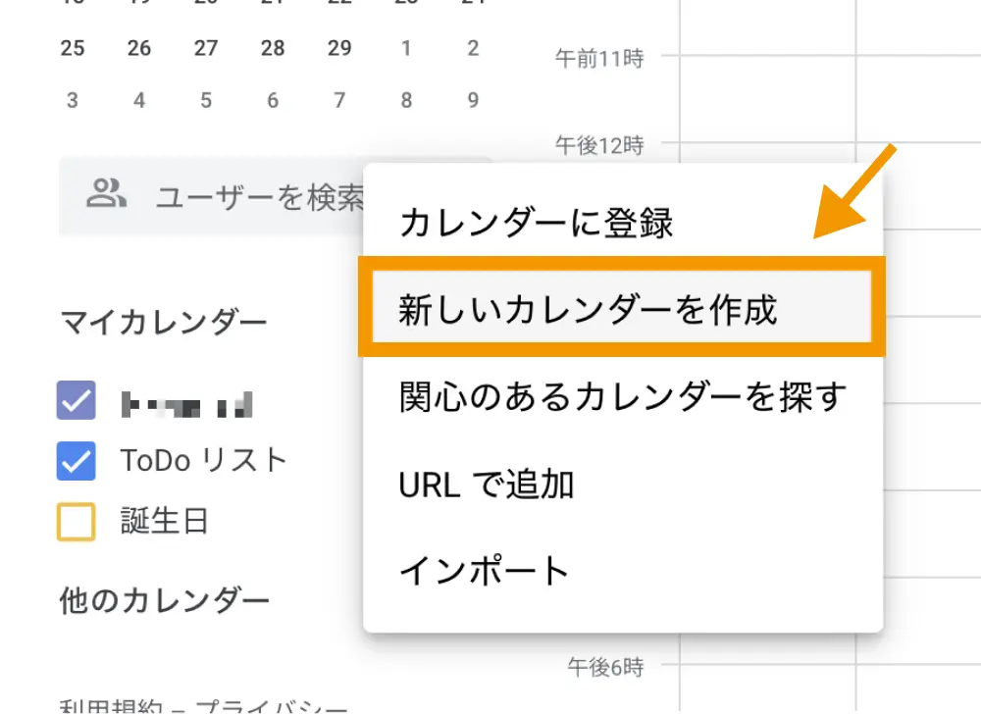Image resolution: width=981 pixels, height=714 pixels.
Task: Click the people icon in user search
Action: (x=106, y=195)
